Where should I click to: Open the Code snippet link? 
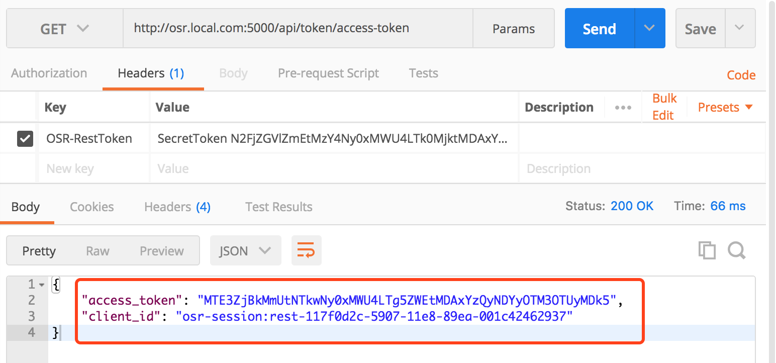(741, 75)
